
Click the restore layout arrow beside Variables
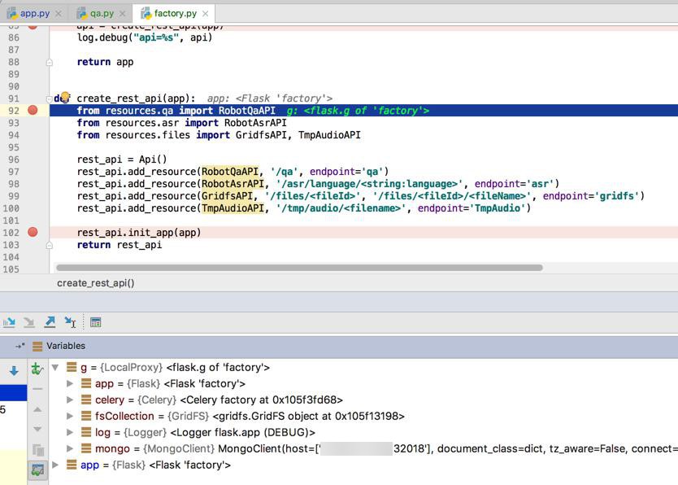[x=20, y=346]
